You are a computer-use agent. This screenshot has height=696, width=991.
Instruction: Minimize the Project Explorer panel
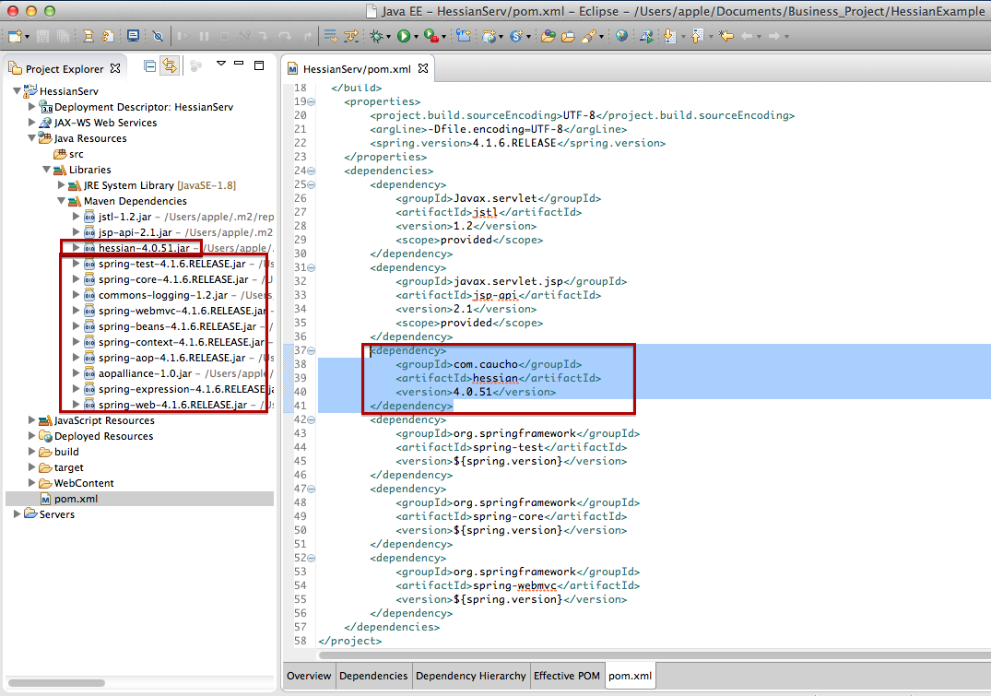[x=239, y=64]
